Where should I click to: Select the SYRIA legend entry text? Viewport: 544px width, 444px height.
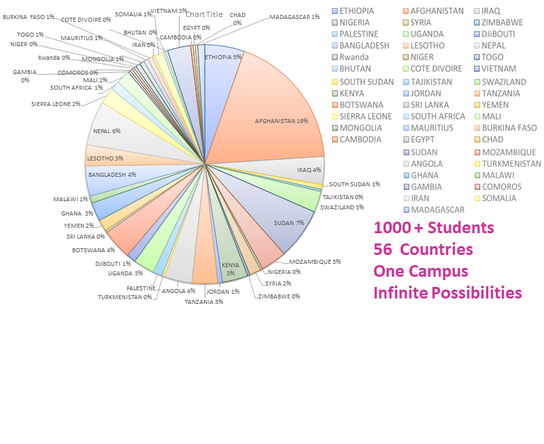point(420,22)
